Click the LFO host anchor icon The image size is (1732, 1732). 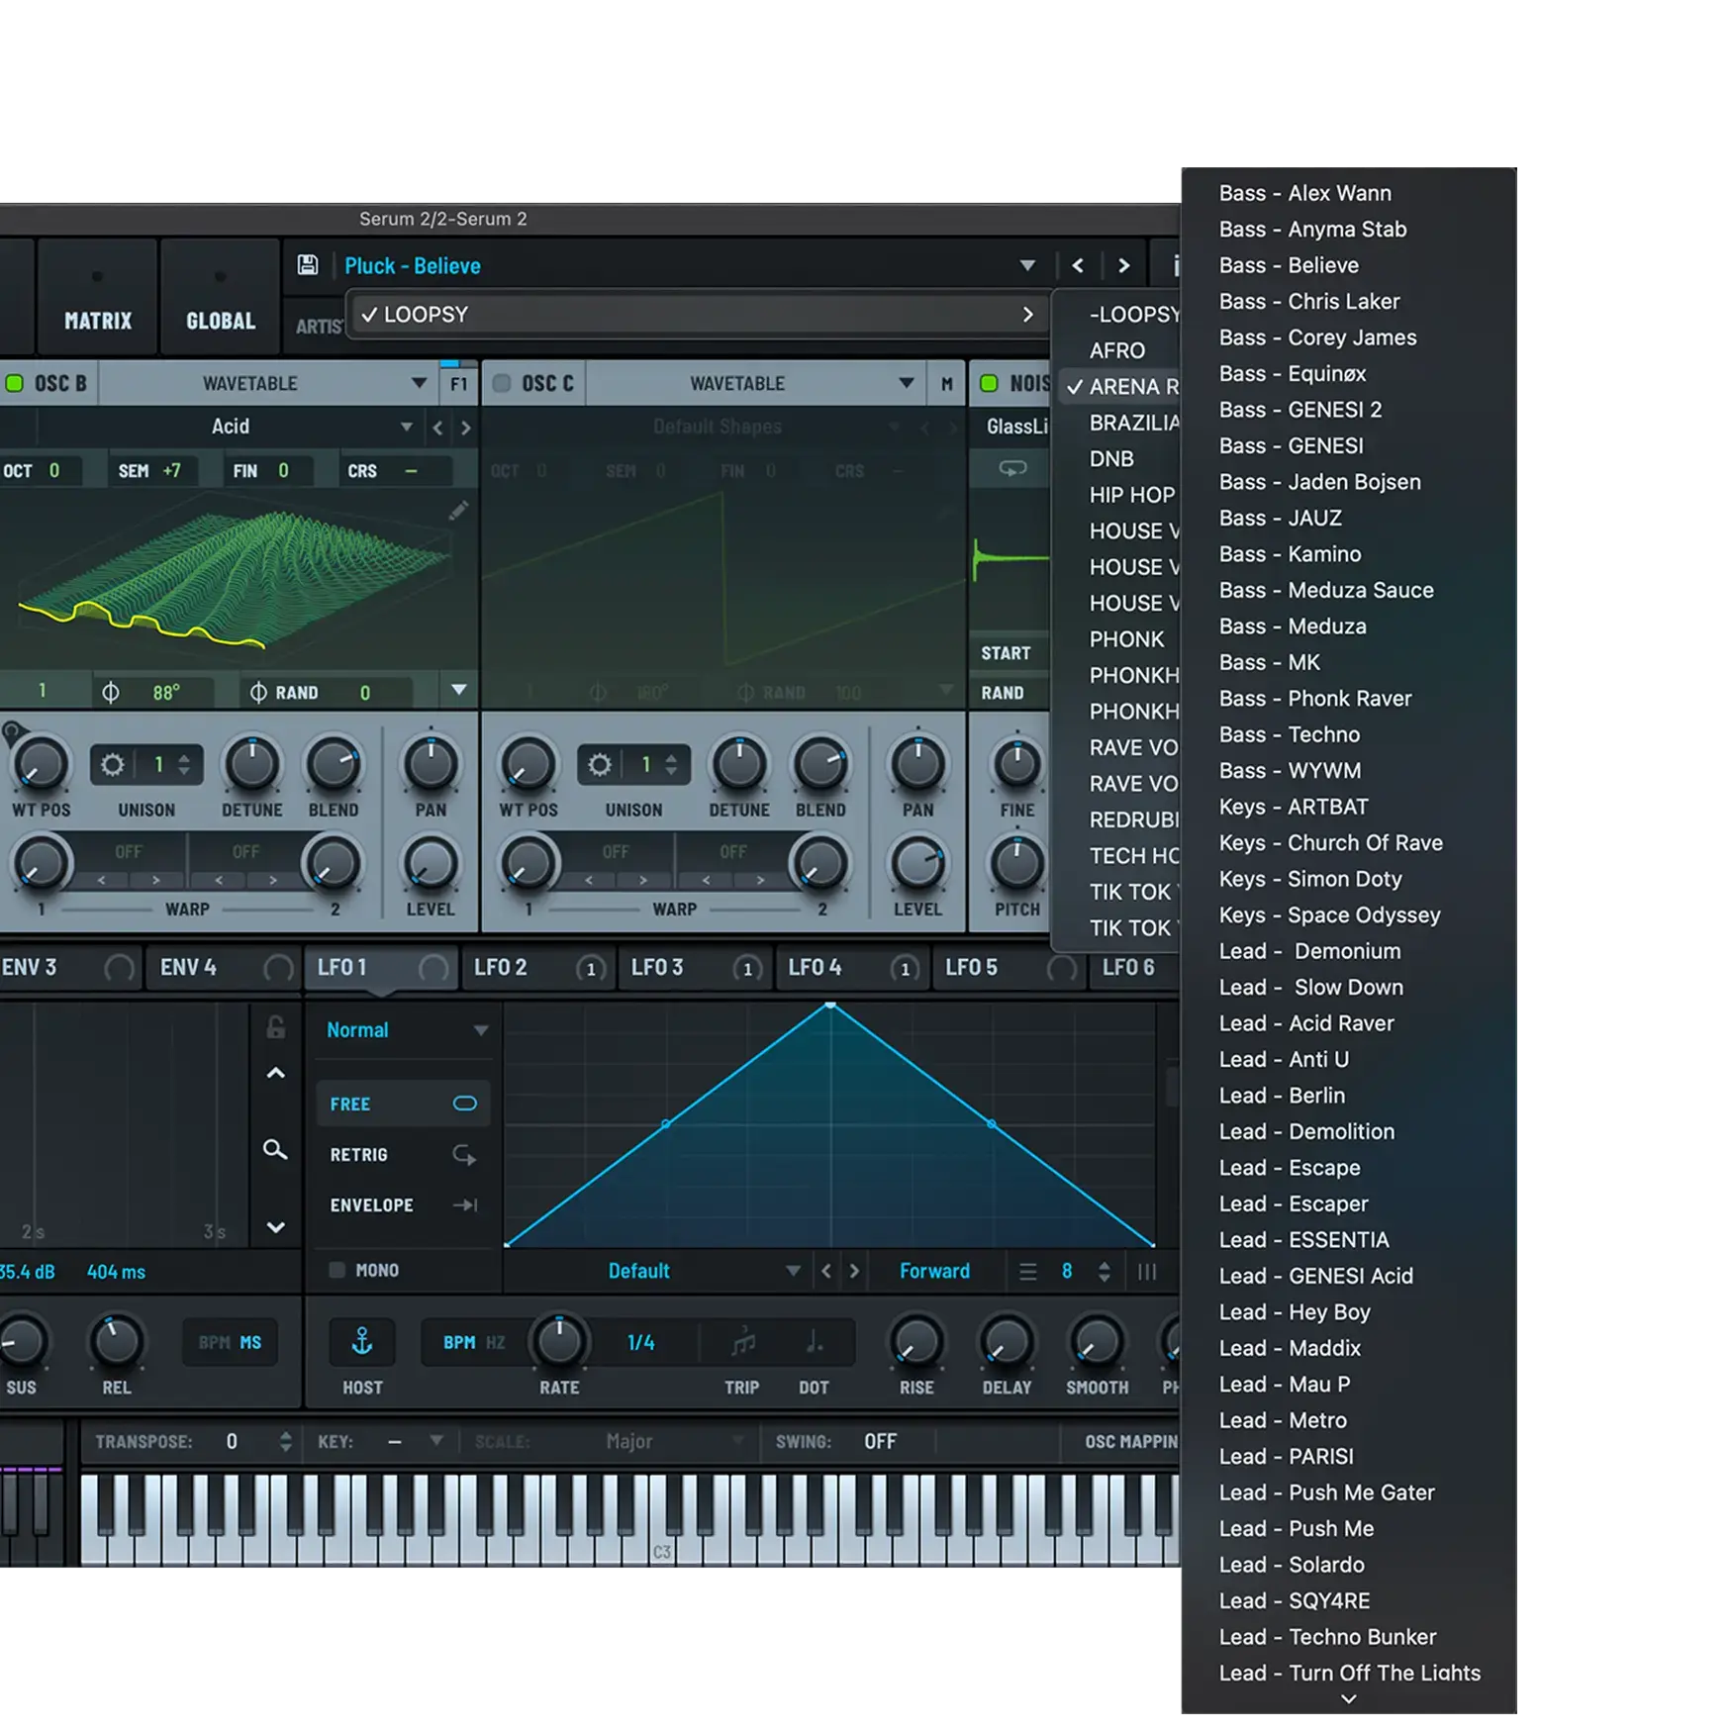pyautogui.click(x=362, y=1342)
